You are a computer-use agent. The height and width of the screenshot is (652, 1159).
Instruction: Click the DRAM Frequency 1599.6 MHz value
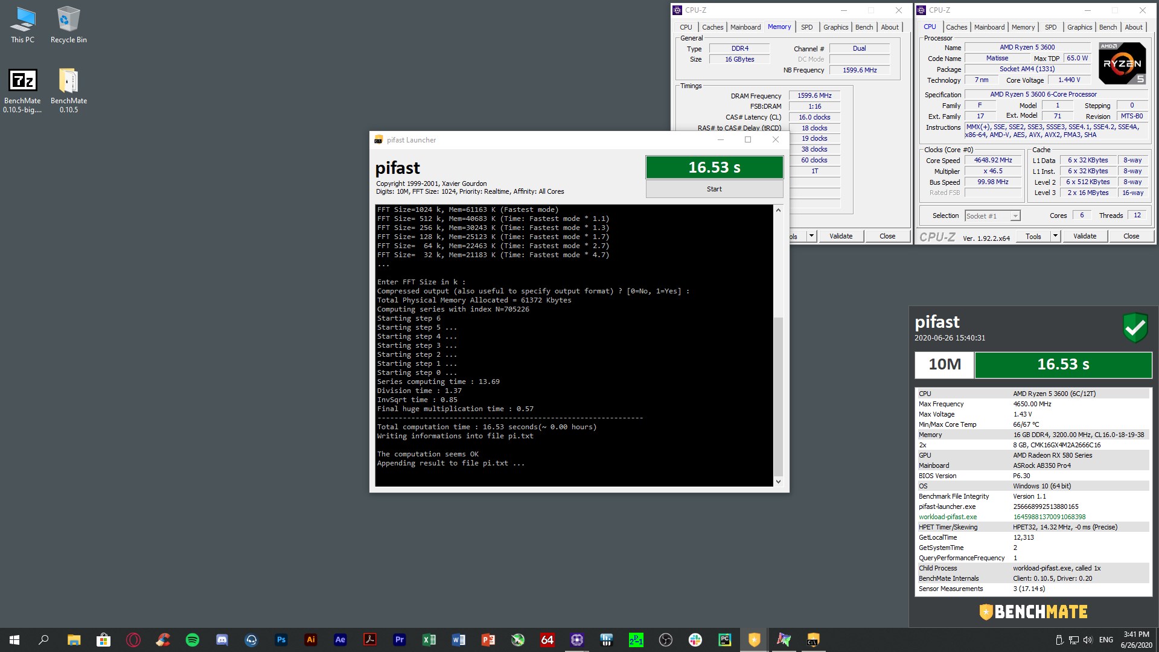click(814, 95)
